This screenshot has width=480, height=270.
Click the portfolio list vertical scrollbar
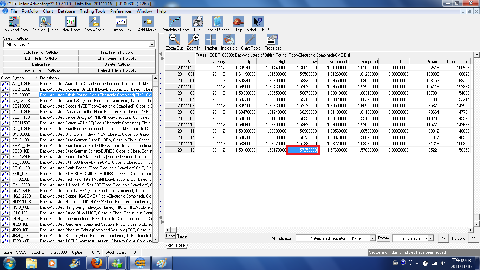(155, 159)
